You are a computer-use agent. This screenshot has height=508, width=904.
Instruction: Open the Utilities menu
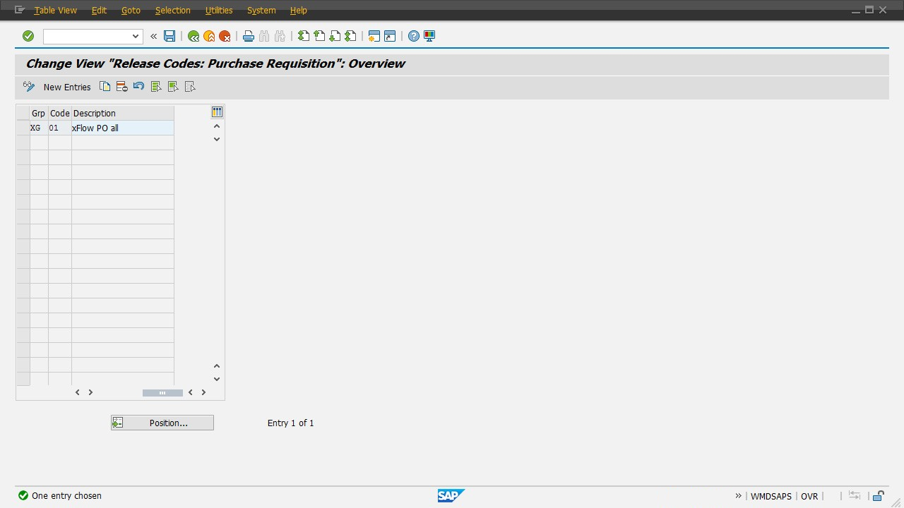click(219, 11)
